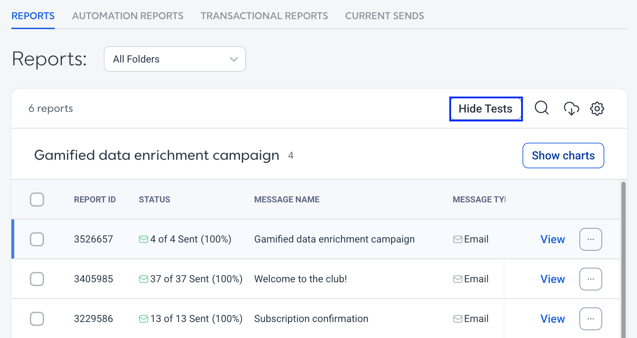Click the Hide Tests button
This screenshot has height=338, width=637.
tap(486, 109)
